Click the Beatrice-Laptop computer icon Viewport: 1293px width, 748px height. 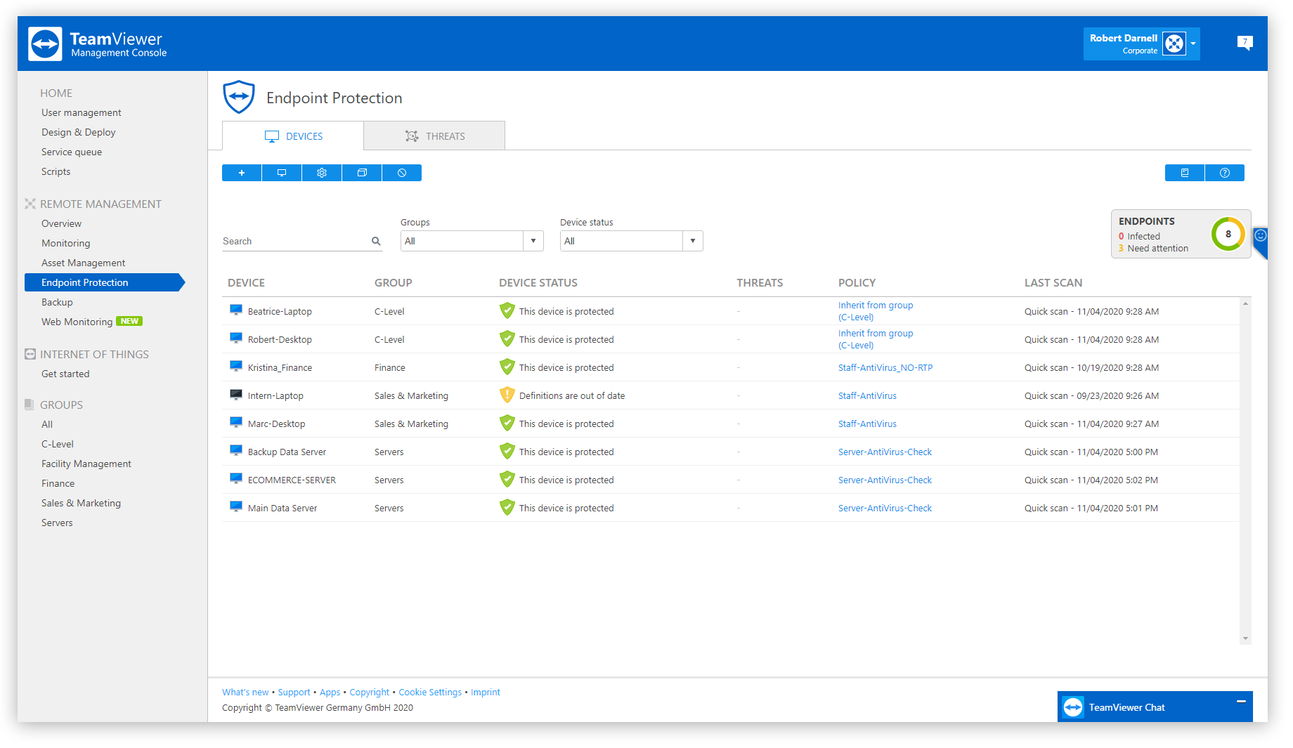pyautogui.click(x=236, y=310)
